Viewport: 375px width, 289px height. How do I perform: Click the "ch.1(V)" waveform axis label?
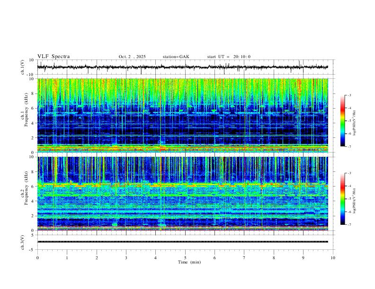coord(23,67)
